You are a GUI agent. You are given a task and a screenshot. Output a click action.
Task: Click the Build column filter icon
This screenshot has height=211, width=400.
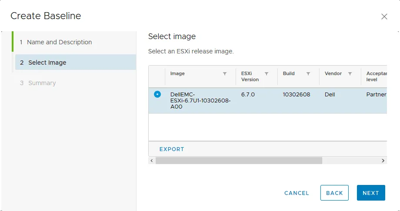click(308, 74)
